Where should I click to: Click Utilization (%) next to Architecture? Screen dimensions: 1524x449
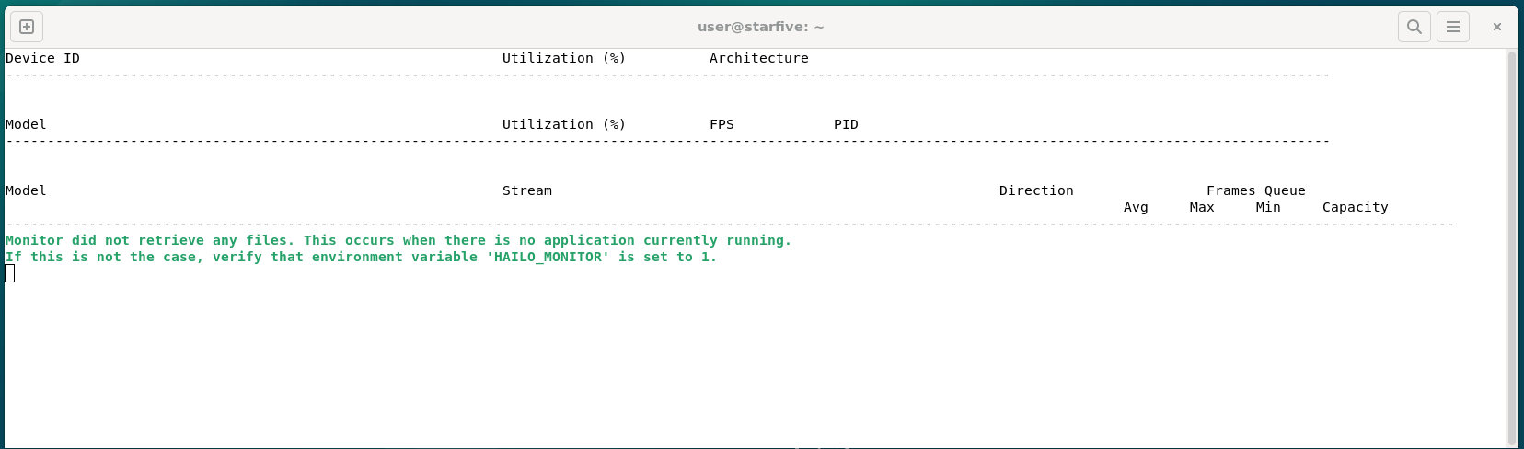563,58
